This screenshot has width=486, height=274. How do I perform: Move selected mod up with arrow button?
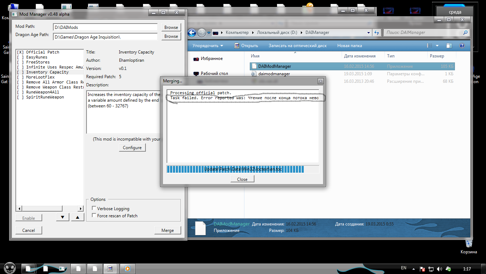[78, 217]
